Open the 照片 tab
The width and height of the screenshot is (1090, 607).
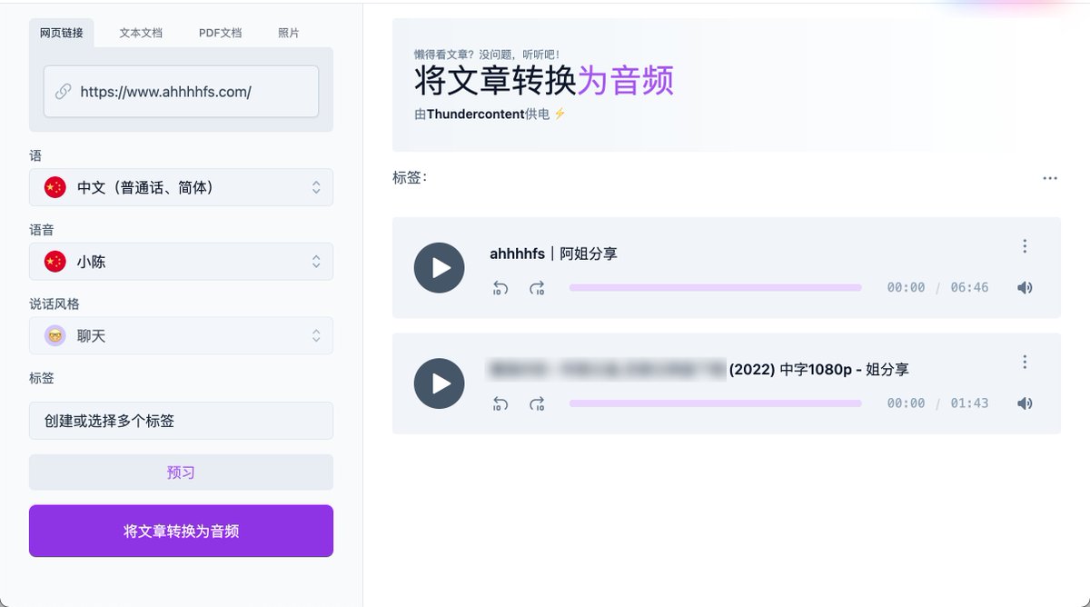tap(288, 33)
